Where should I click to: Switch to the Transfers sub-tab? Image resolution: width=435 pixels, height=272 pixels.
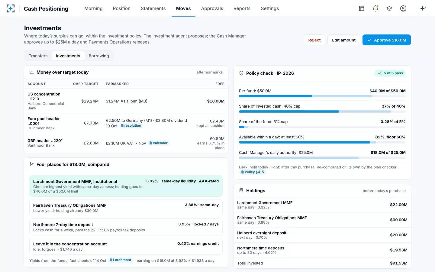point(38,56)
